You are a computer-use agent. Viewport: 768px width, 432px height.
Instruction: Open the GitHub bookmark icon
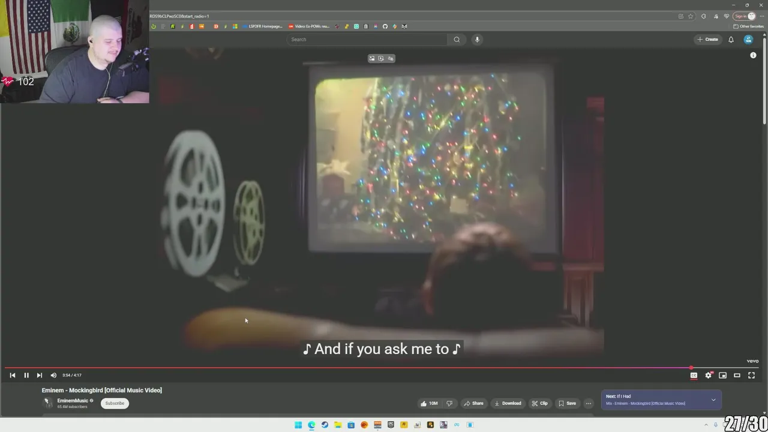pos(385,26)
